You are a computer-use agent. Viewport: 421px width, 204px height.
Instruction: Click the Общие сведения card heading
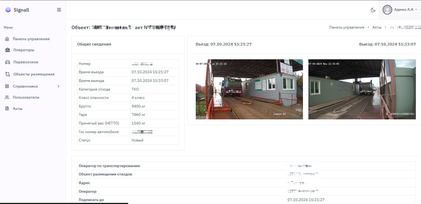pyautogui.click(x=94, y=44)
